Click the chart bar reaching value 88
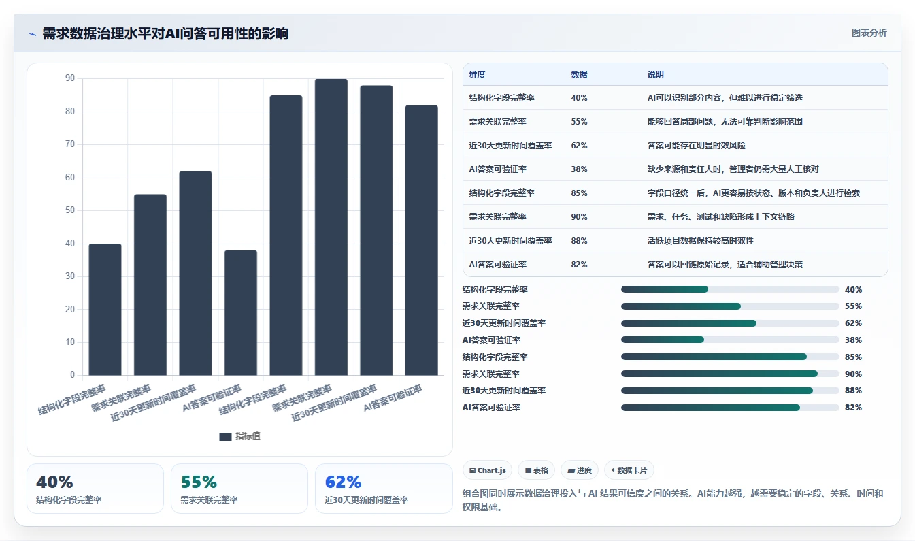The height and width of the screenshot is (541, 915). (376, 230)
